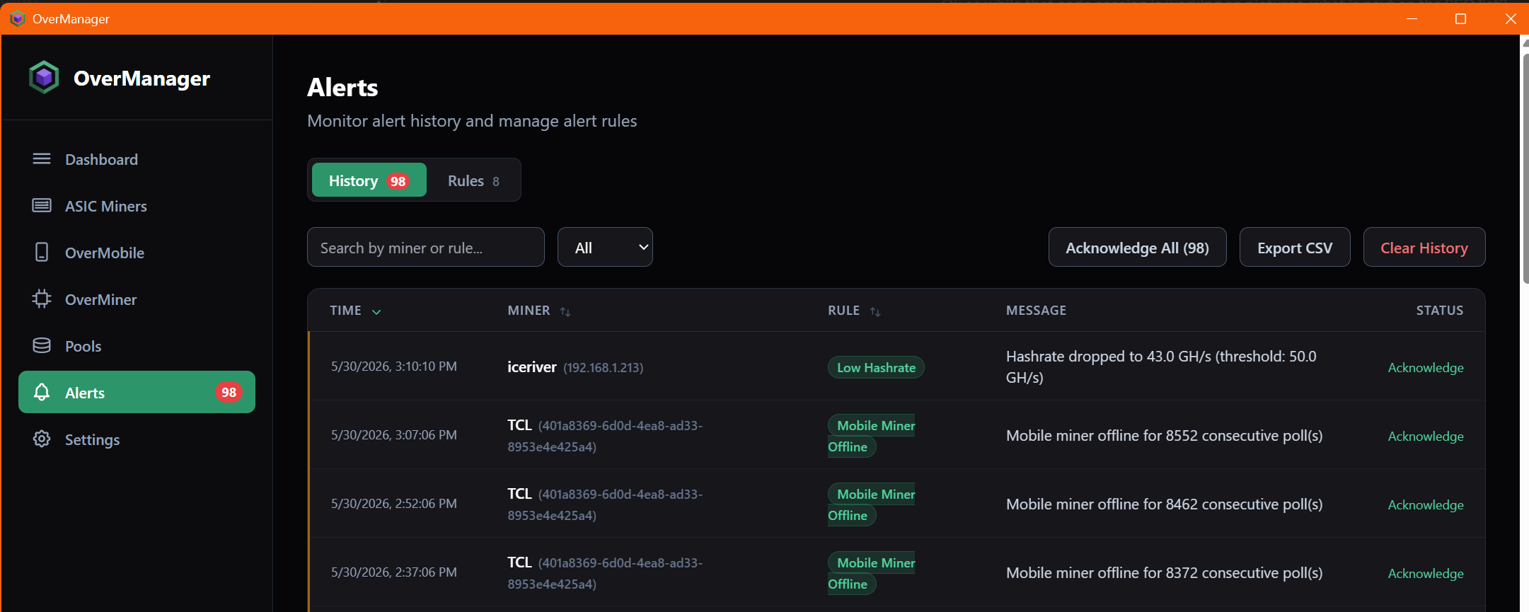
Task: Click the Alerts bell icon
Action: (42, 392)
